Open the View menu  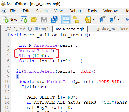(x=58, y=11)
